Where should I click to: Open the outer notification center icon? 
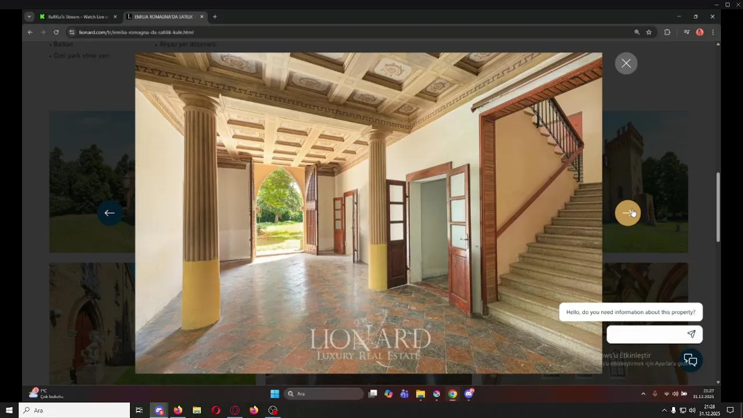click(x=730, y=410)
